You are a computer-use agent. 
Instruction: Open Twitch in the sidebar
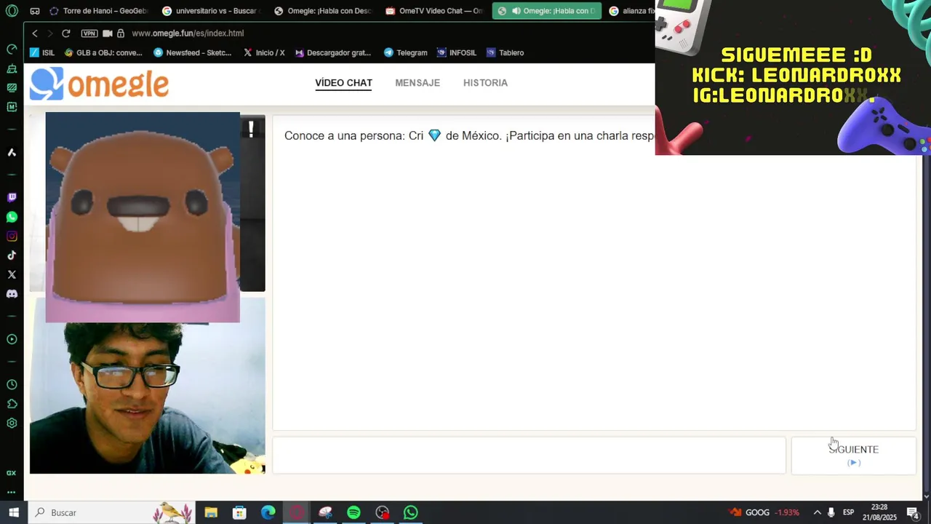tap(12, 198)
